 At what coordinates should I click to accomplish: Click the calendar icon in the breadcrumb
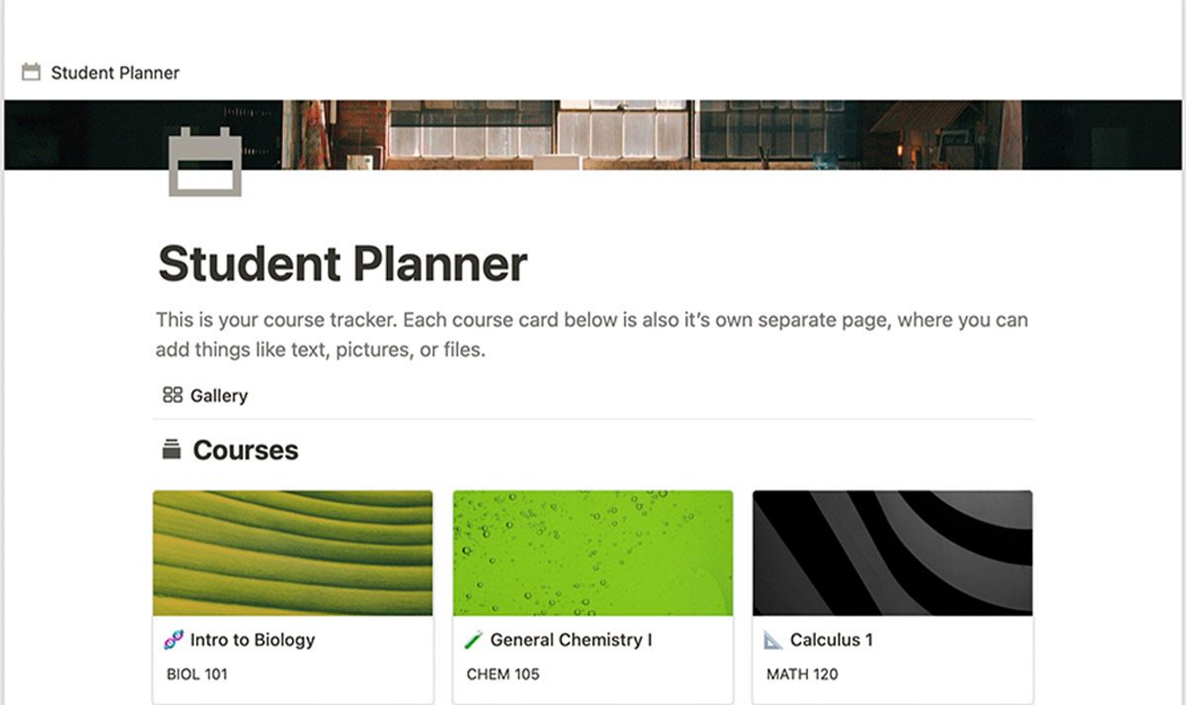[31, 73]
